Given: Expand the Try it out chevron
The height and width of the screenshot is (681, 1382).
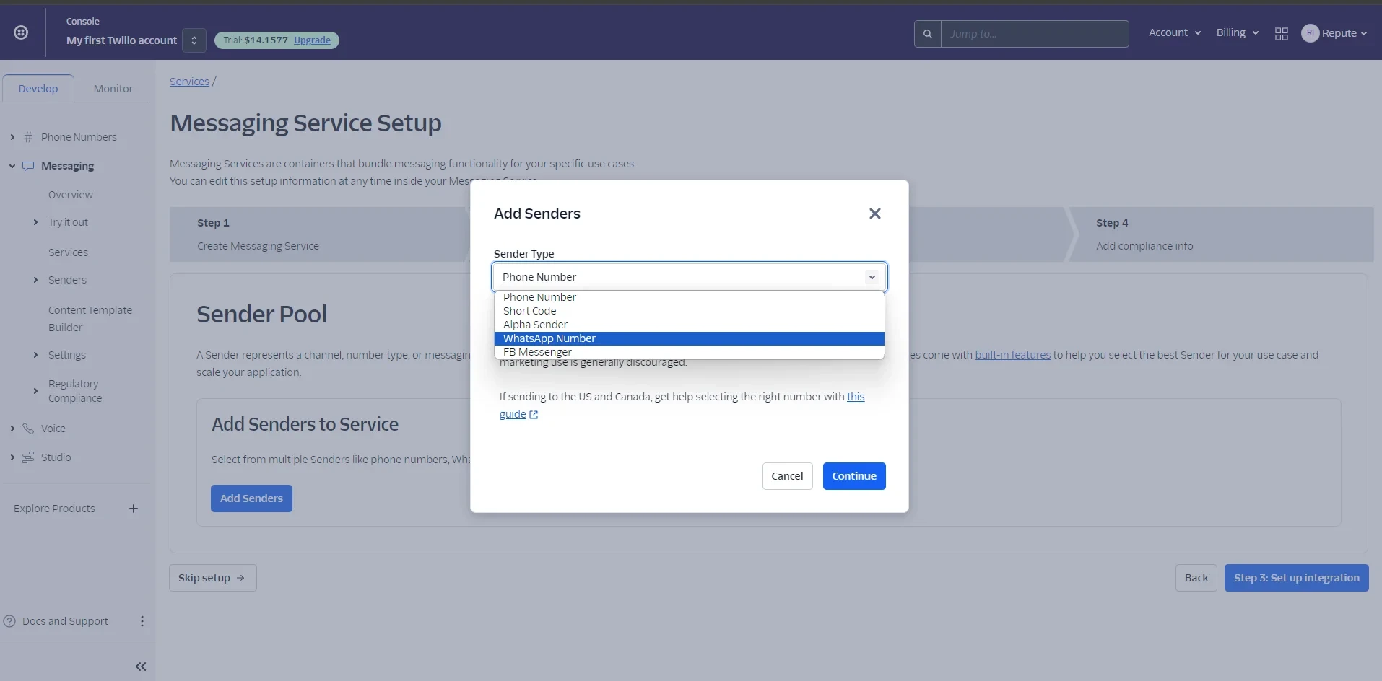Looking at the screenshot, I should point(35,222).
